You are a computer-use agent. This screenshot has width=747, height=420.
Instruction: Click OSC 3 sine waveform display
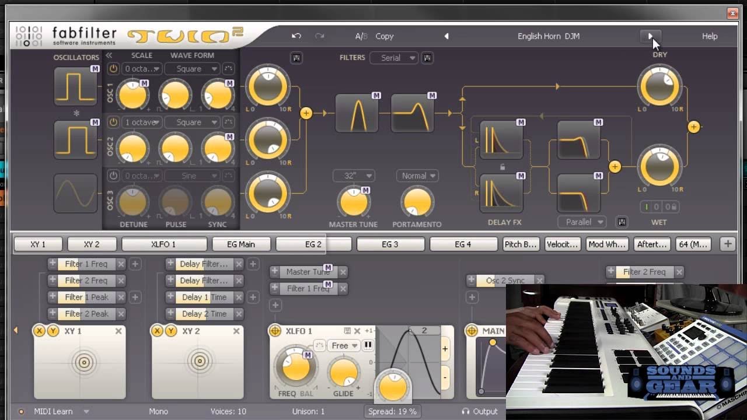pyautogui.click(x=76, y=193)
